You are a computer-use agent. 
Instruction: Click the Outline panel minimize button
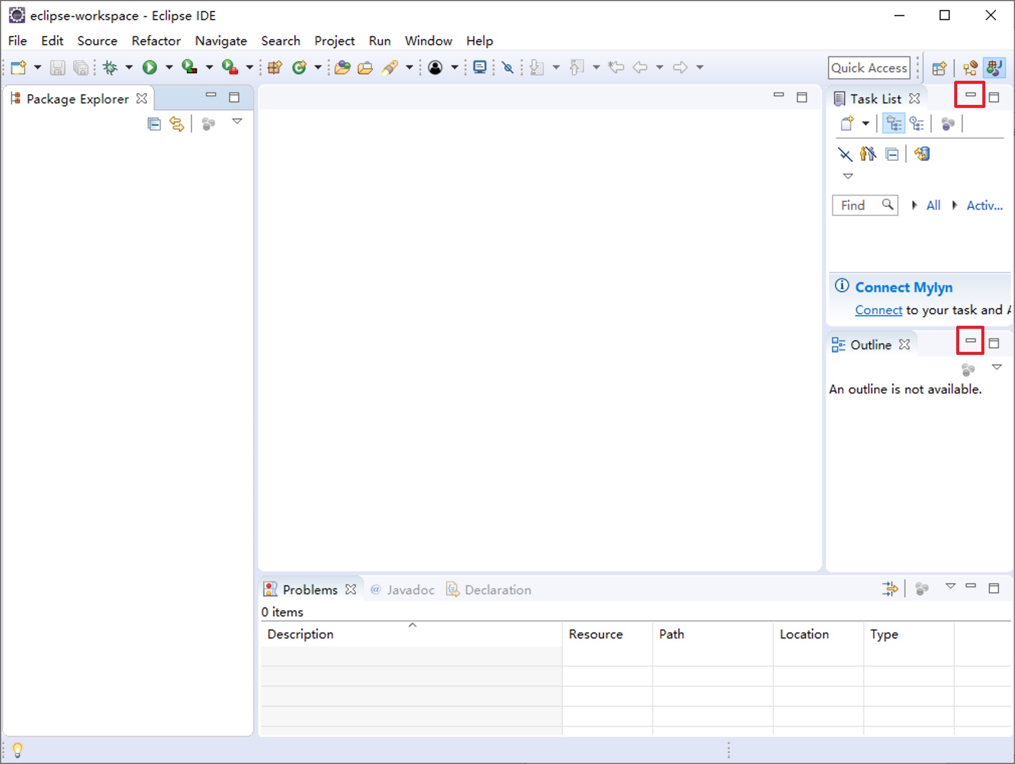[971, 343]
